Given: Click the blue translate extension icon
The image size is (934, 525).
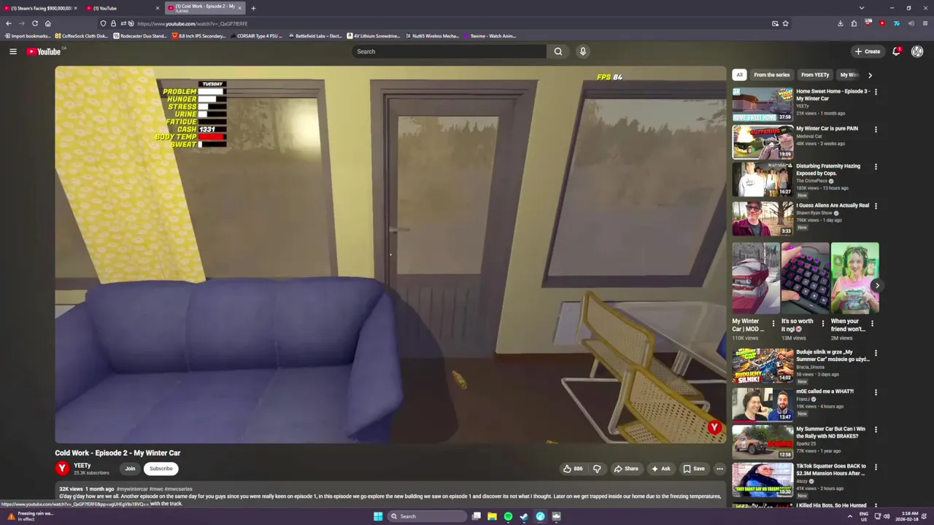Looking at the screenshot, I should click(897, 23).
